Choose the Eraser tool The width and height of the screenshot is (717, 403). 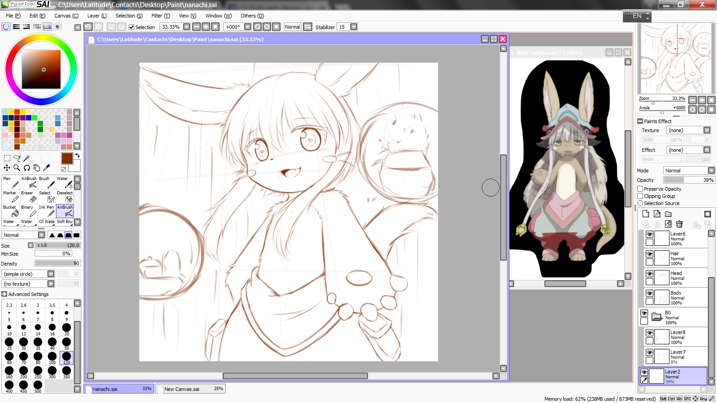[x=29, y=197]
